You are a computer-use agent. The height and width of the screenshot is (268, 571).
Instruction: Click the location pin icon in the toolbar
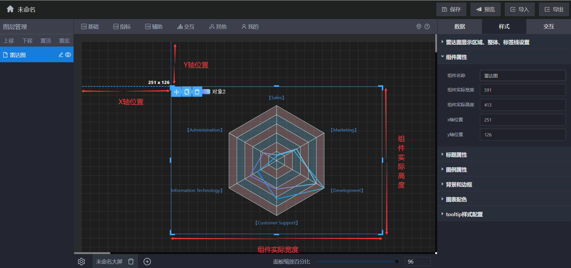(419, 27)
